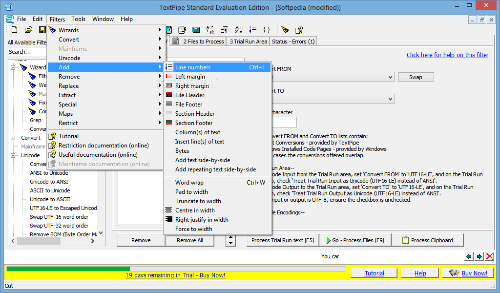This screenshot has height=293, width=500.
Task: Click Go - Process Files [F9] button
Action: 355,240
